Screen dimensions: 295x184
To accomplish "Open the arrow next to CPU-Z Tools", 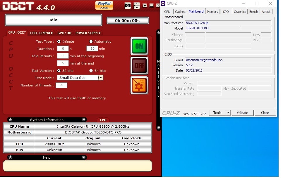I will [228, 113].
